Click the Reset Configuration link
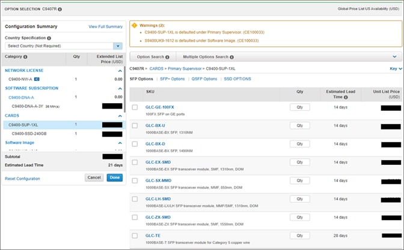Screen dimensions: 404x250 coord(22,179)
